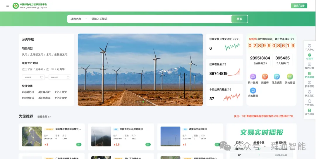Add 华润肇庆封开 project with green plus
This screenshot has height=159, width=316.
pos(79,144)
